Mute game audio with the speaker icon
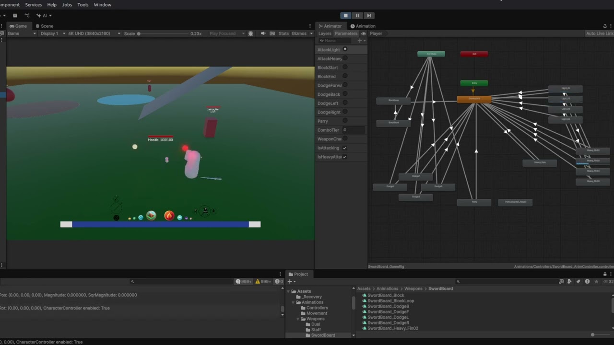 point(263,34)
